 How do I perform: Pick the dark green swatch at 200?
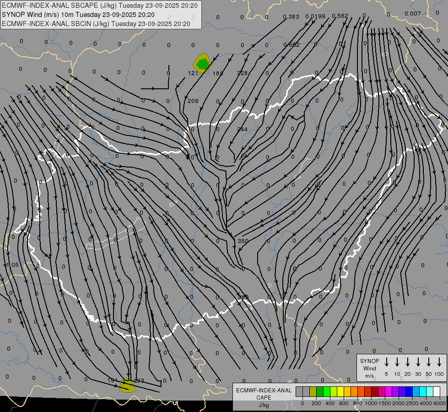pos(320,392)
